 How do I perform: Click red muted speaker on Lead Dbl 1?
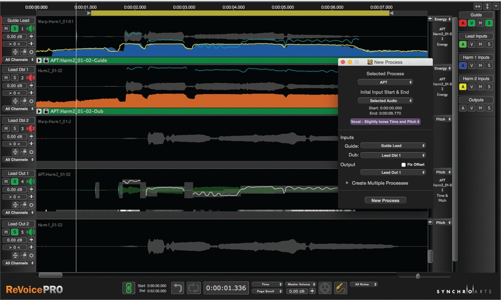point(31,78)
